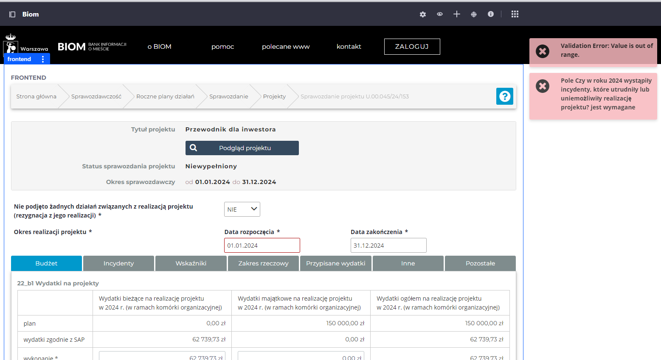
Task: Open the blue question mark help icon
Action: pyautogui.click(x=504, y=96)
